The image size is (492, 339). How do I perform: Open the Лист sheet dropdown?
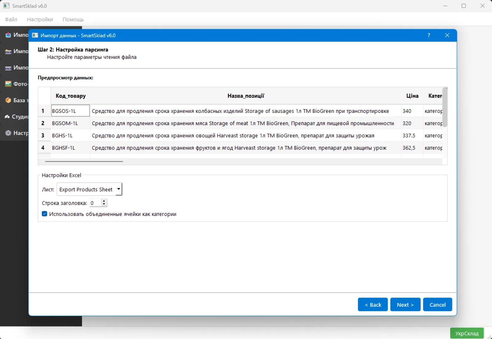(x=89, y=189)
